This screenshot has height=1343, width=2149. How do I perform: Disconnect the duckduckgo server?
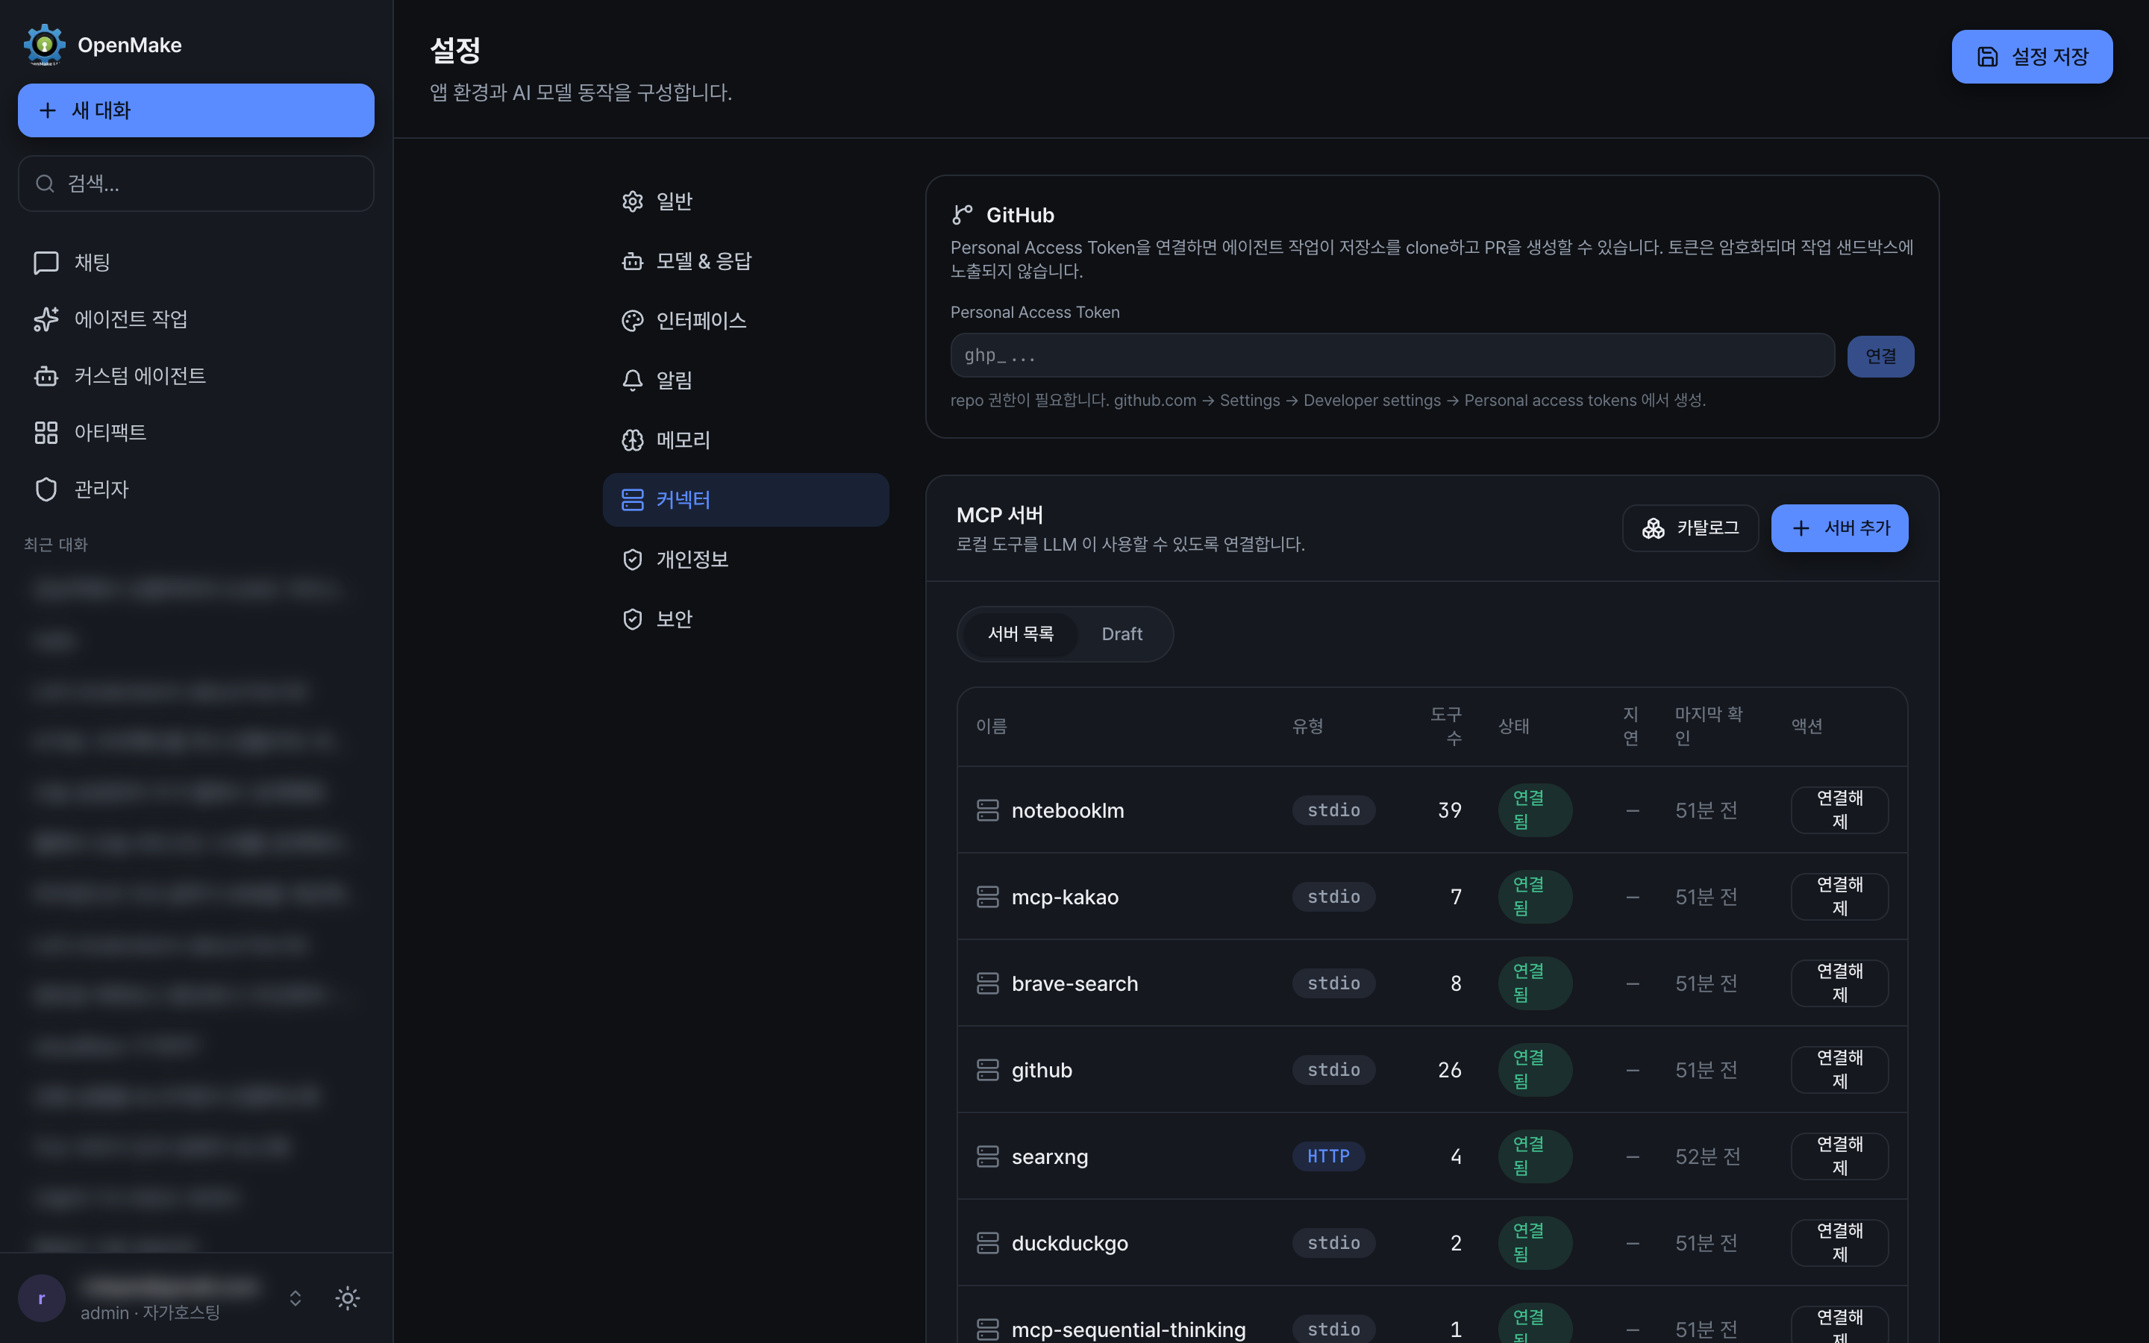pyautogui.click(x=1839, y=1242)
